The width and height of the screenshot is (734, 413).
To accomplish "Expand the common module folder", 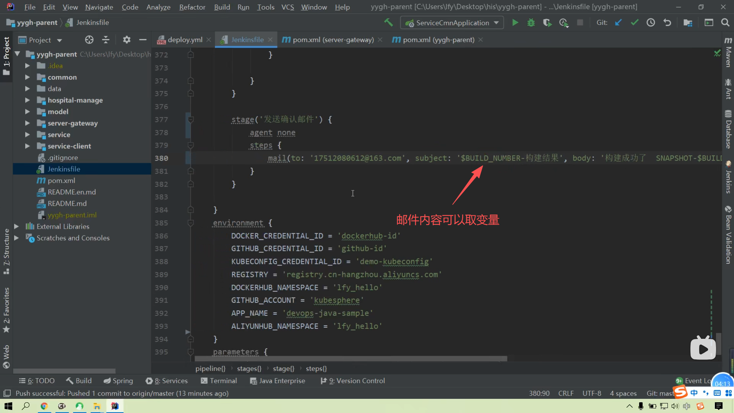I will coord(27,77).
